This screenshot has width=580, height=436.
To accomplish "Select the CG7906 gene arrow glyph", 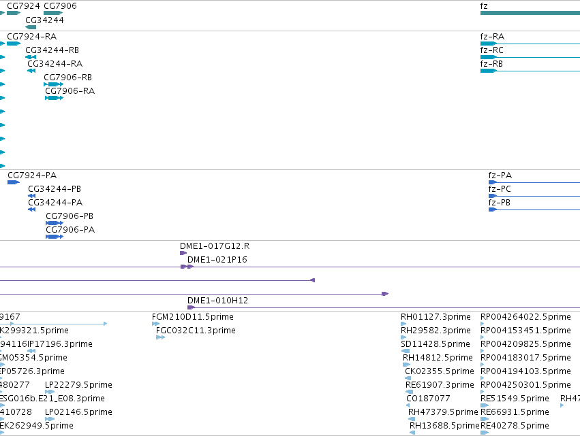I will [x=53, y=13].
